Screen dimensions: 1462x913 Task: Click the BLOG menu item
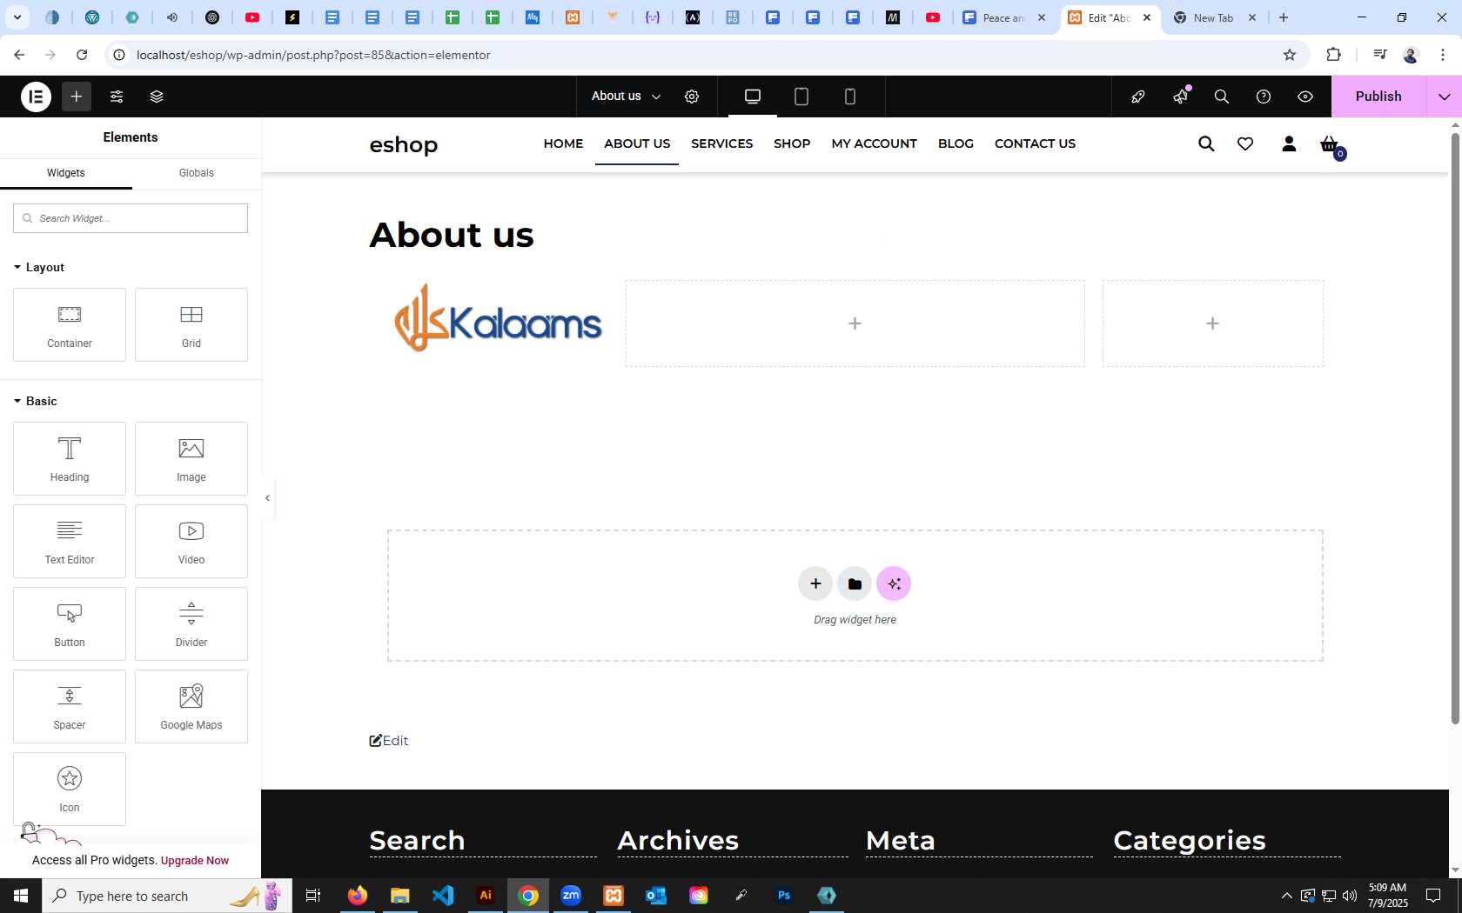pyautogui.click(x=956, y=143)
